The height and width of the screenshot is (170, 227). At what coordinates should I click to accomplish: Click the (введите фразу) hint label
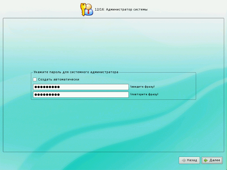coord(142,87)
